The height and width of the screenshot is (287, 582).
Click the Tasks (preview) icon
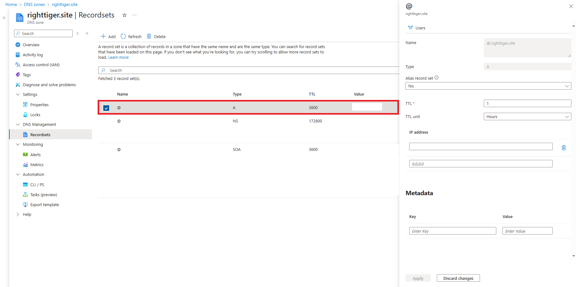pyautogui.click(x=25, y=195)
